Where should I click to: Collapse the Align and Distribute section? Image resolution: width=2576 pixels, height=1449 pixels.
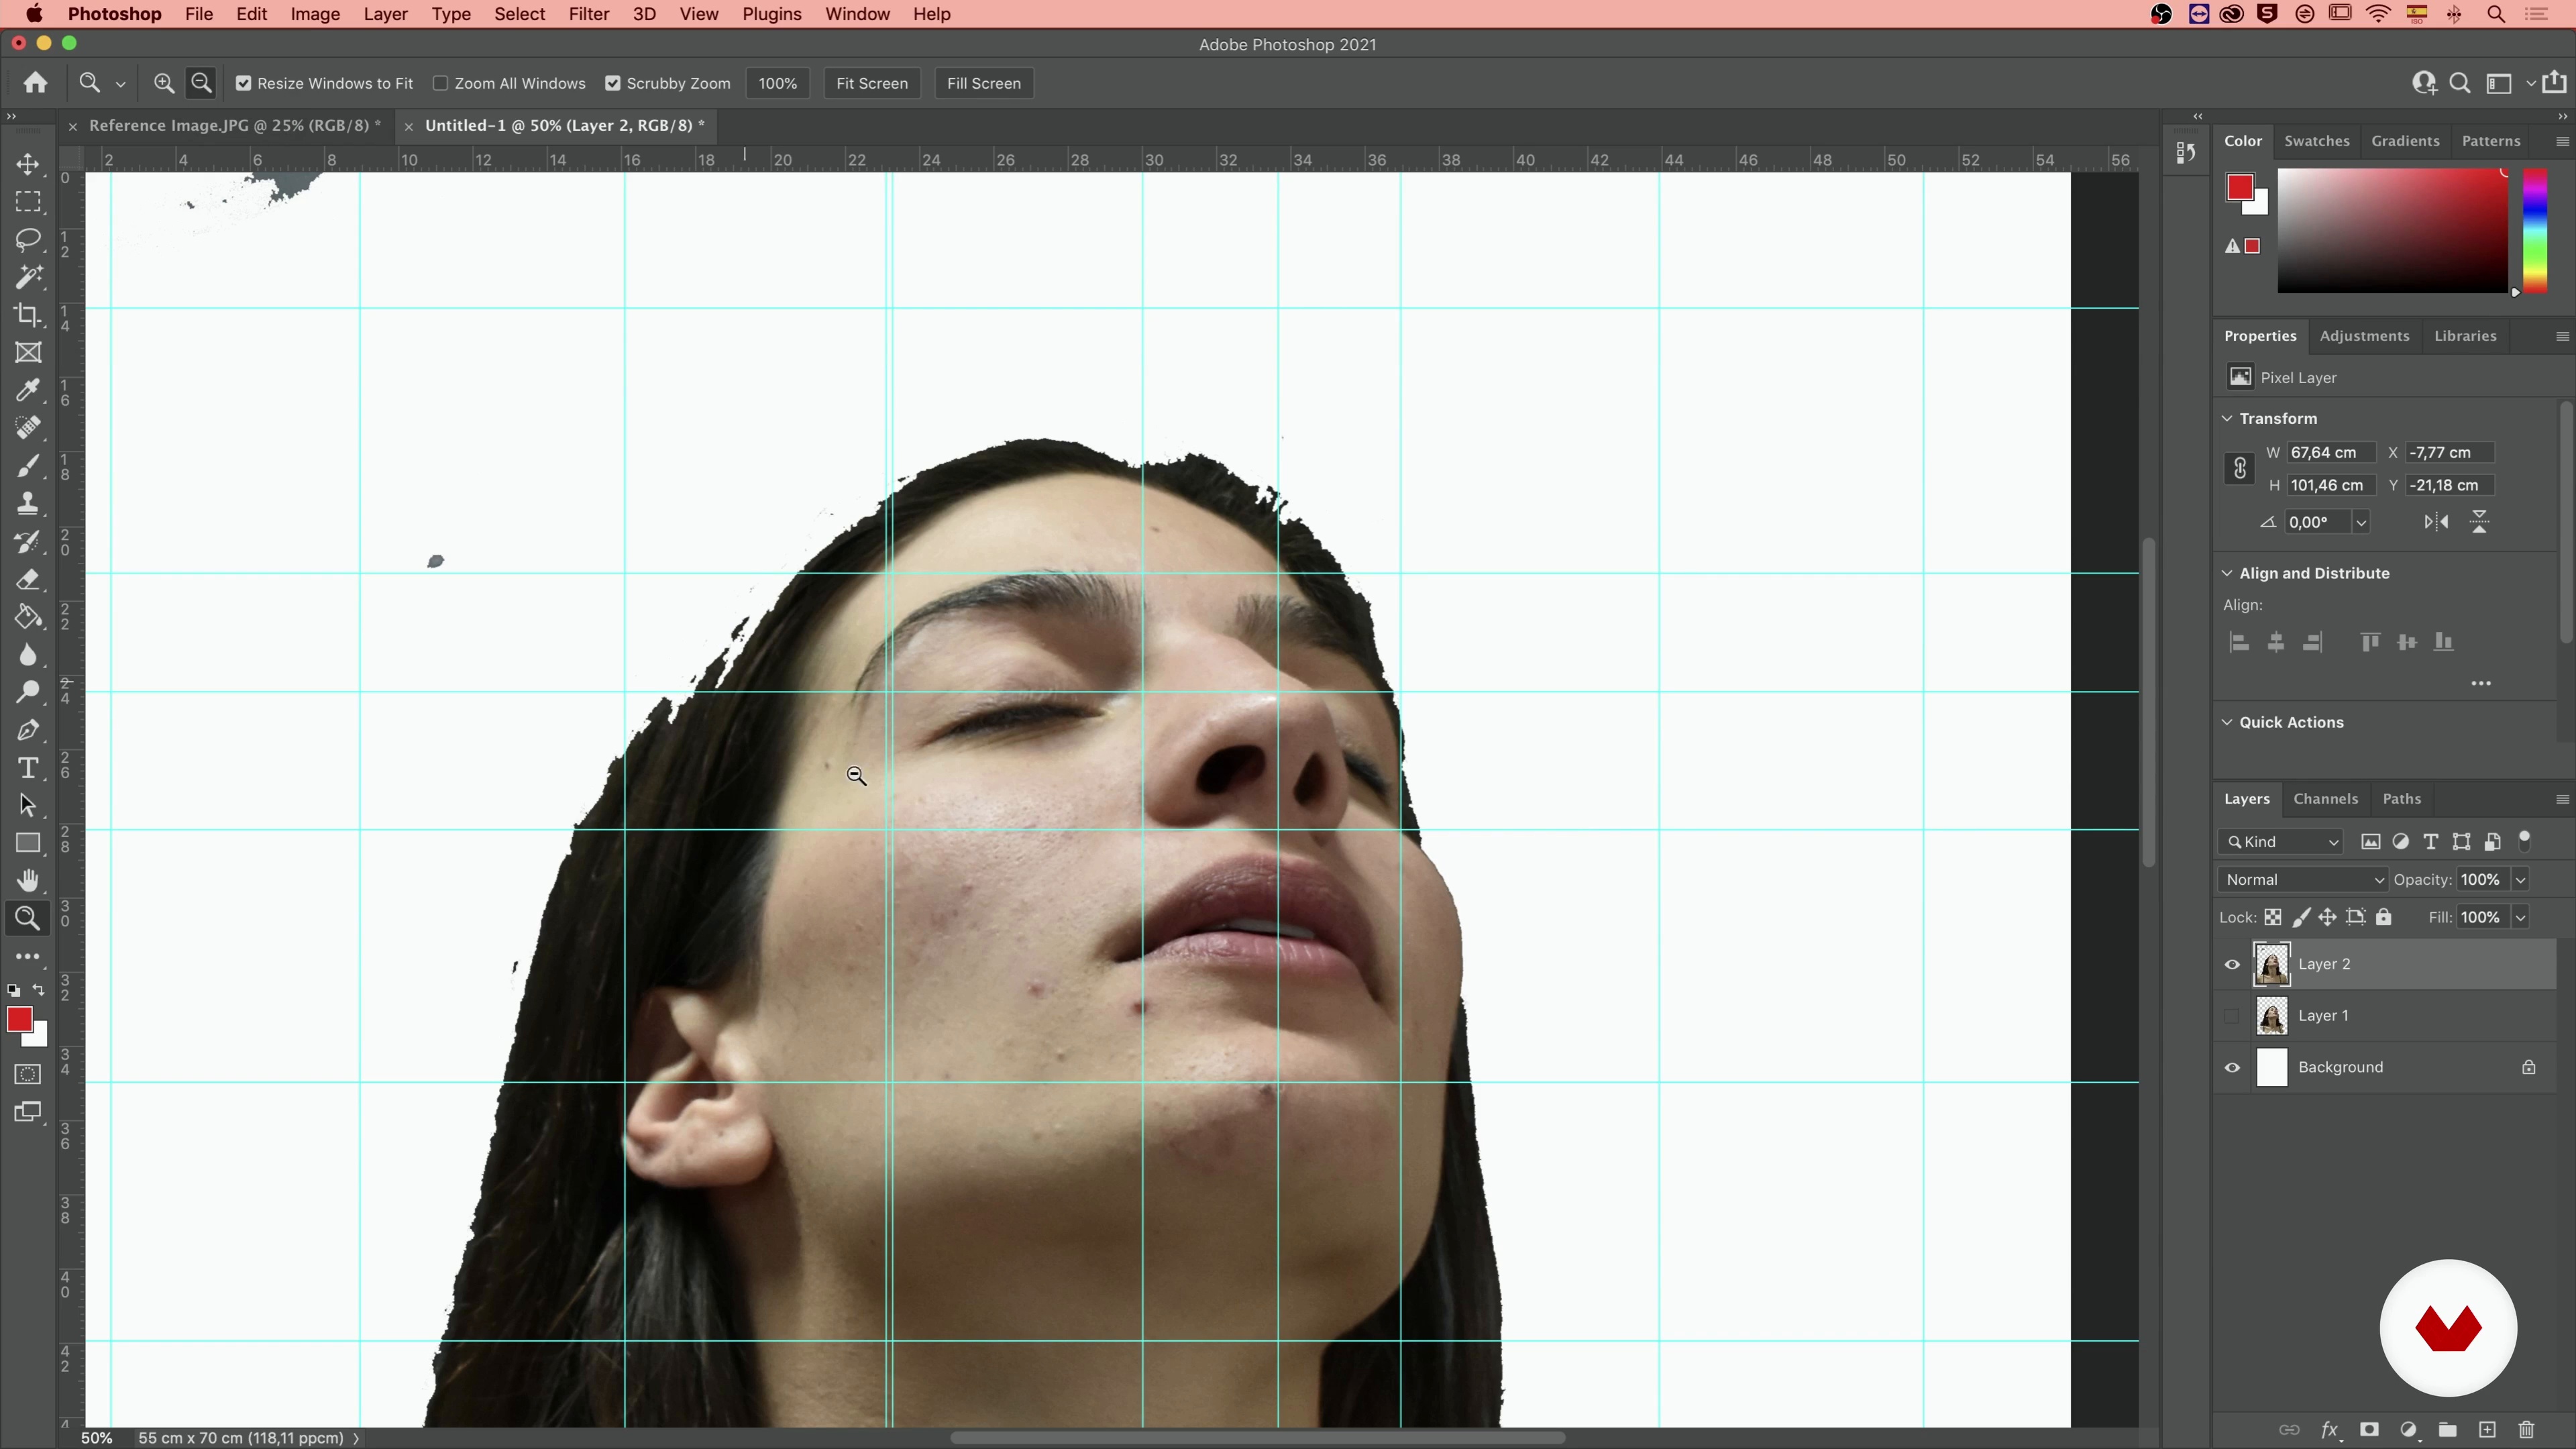tap(2227, 574)
